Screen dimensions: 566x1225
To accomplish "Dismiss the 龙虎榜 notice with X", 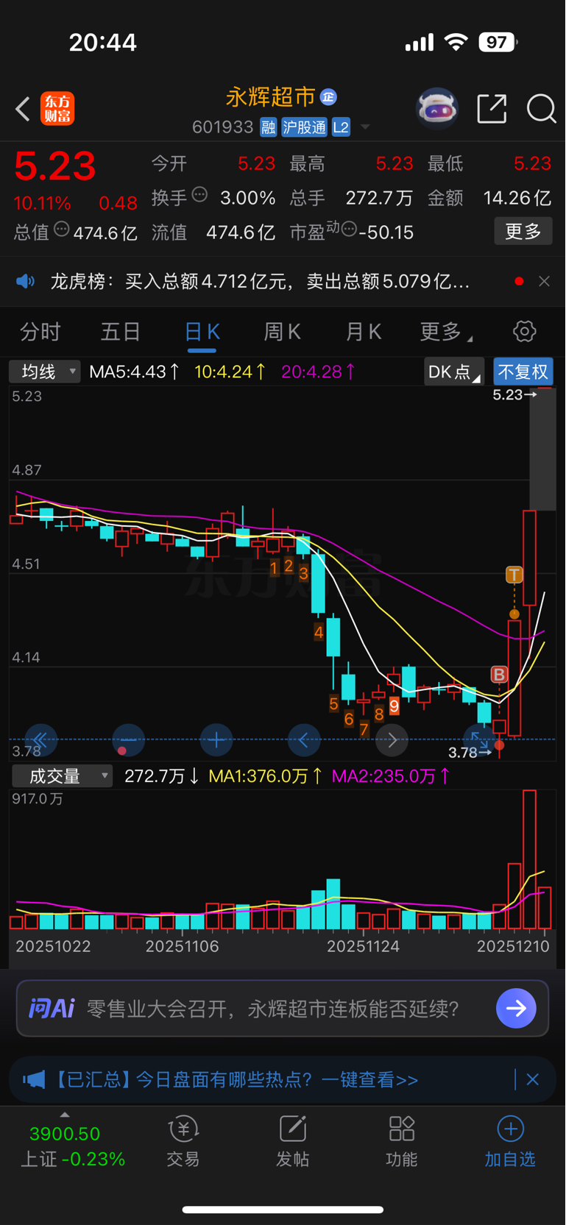I will point(544,281).
